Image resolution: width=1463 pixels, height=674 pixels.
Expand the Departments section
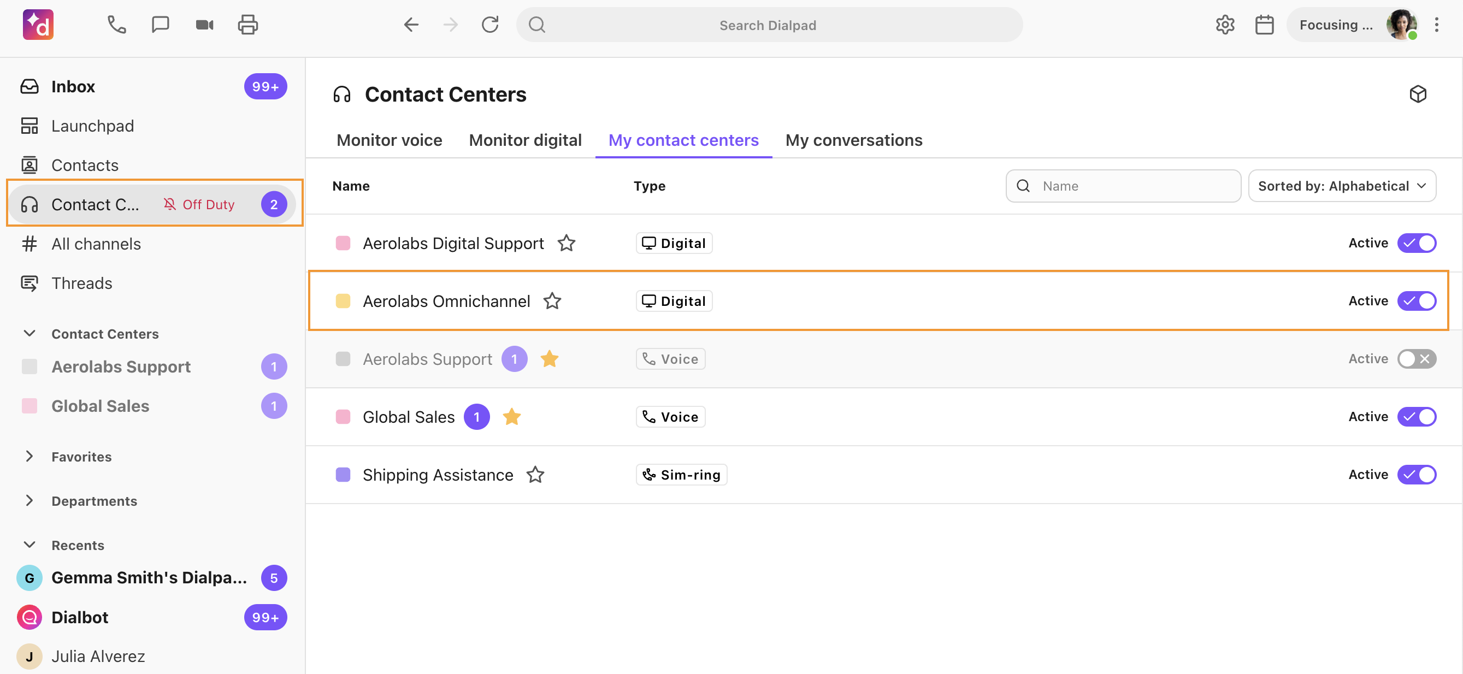[x=29, y=501]
